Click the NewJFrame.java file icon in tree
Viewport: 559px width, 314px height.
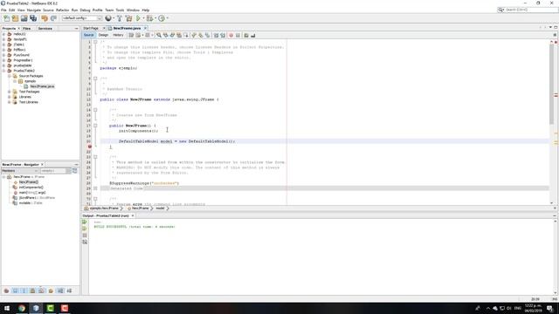(25, 86)
